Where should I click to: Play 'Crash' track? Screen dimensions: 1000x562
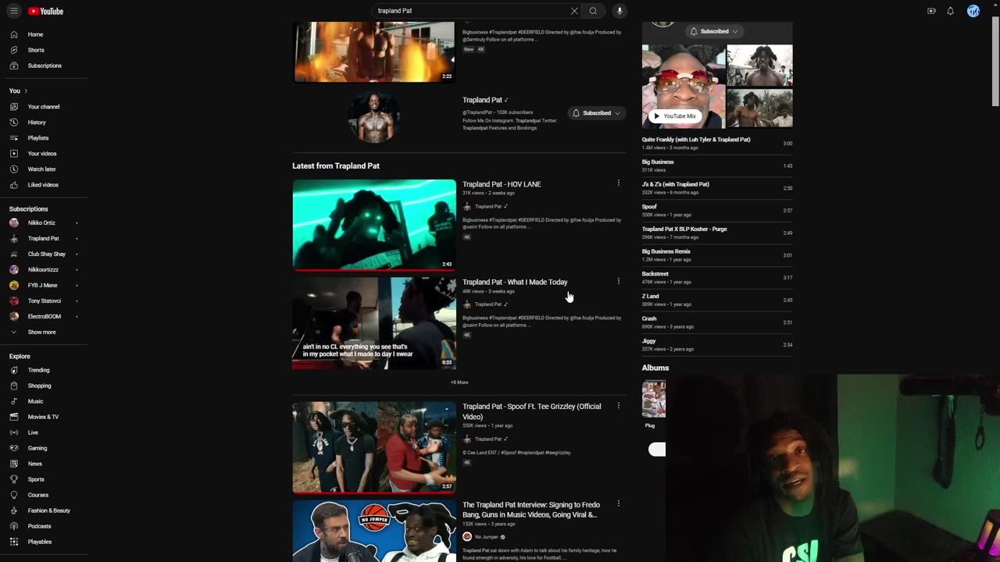(x=717, y=322)
